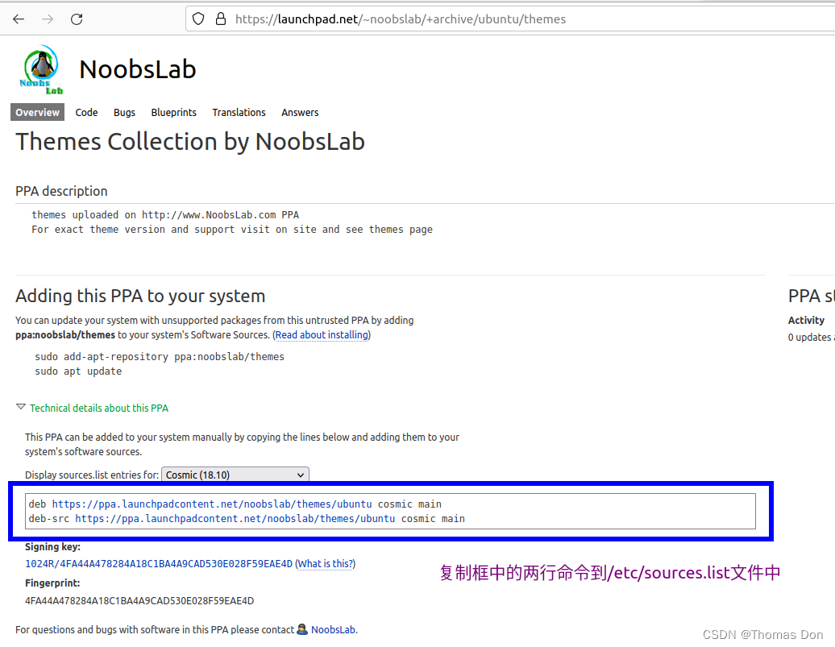Click the Activity label in sidebar
835x647 pixels.
[x=806, y=320]
